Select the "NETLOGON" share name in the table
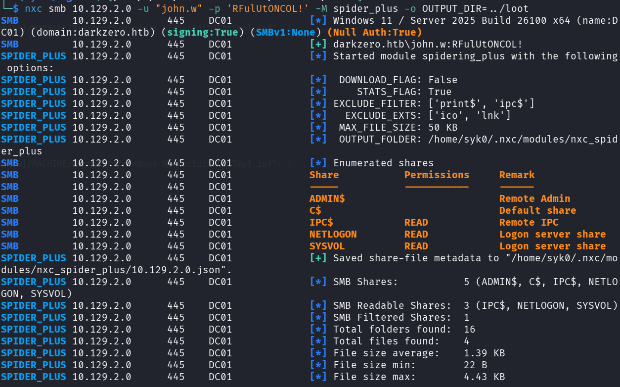Screen dimensions: 620x387 pyautogui.click(x=333, y=234)
